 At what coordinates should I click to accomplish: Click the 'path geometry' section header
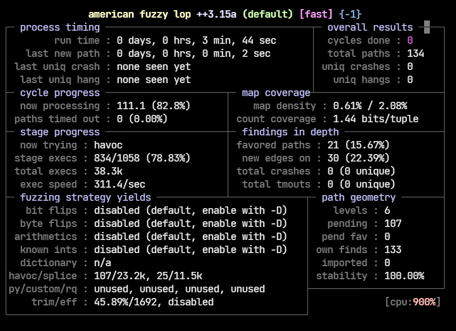[x=359, y=197]
